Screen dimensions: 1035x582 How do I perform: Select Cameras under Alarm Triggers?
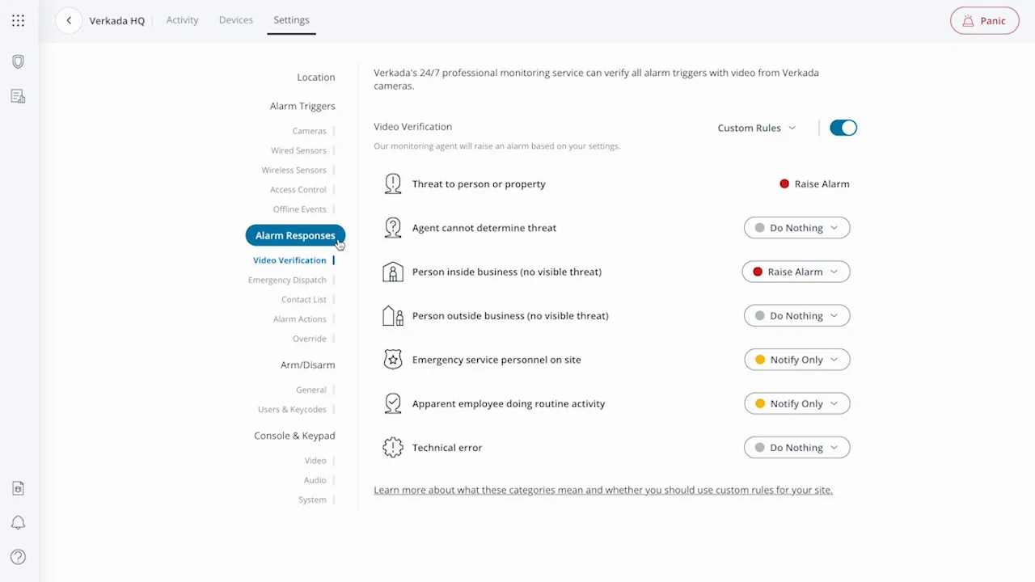pyautogui.click(x=310, y=131)
